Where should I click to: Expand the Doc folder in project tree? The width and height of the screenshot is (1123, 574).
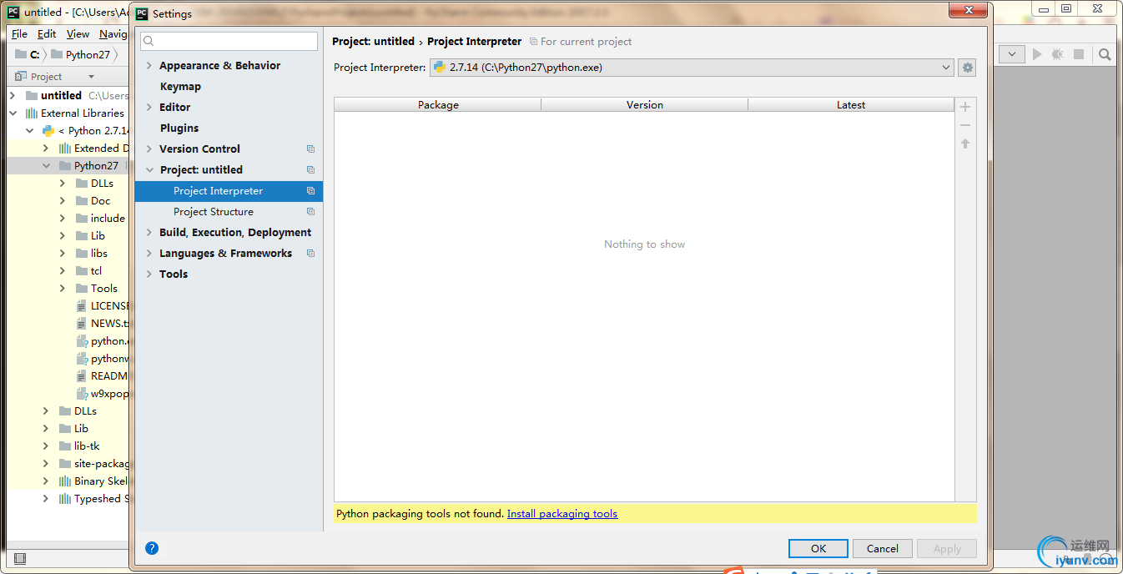[x=63, y=201]
